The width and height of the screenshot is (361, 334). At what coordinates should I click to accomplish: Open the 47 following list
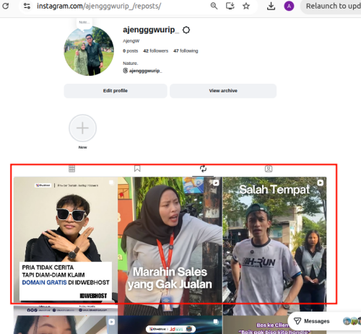[x=186, y=50]
